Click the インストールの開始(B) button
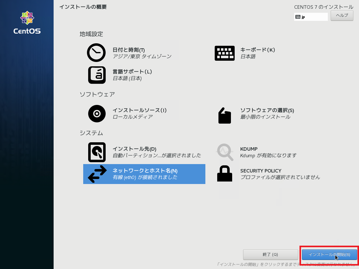Viewport: 359px width, 269px height. [329, 255]
